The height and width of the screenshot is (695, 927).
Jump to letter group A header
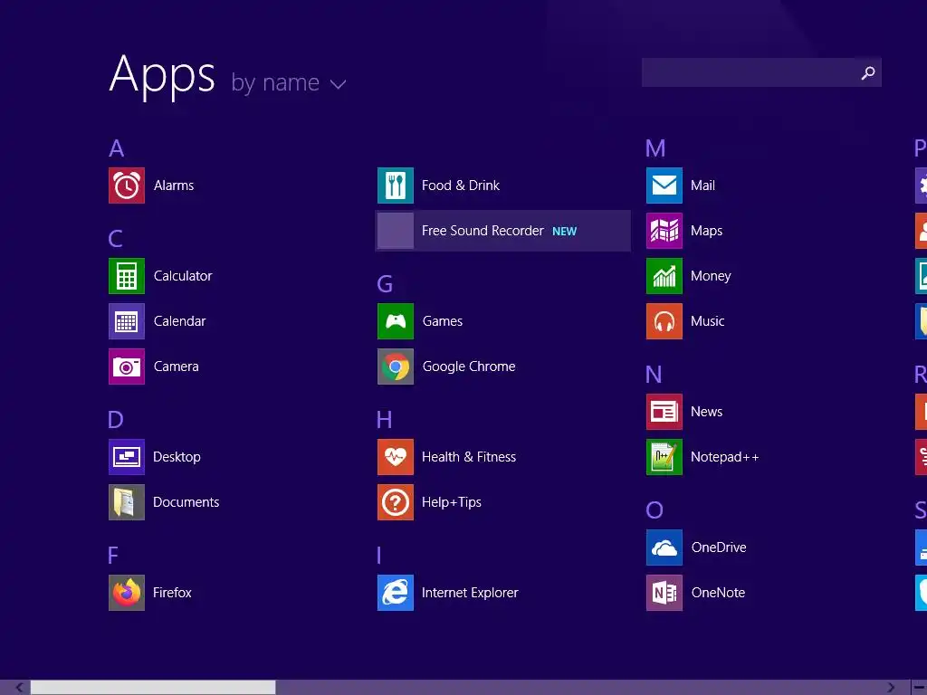click(117, 148)
